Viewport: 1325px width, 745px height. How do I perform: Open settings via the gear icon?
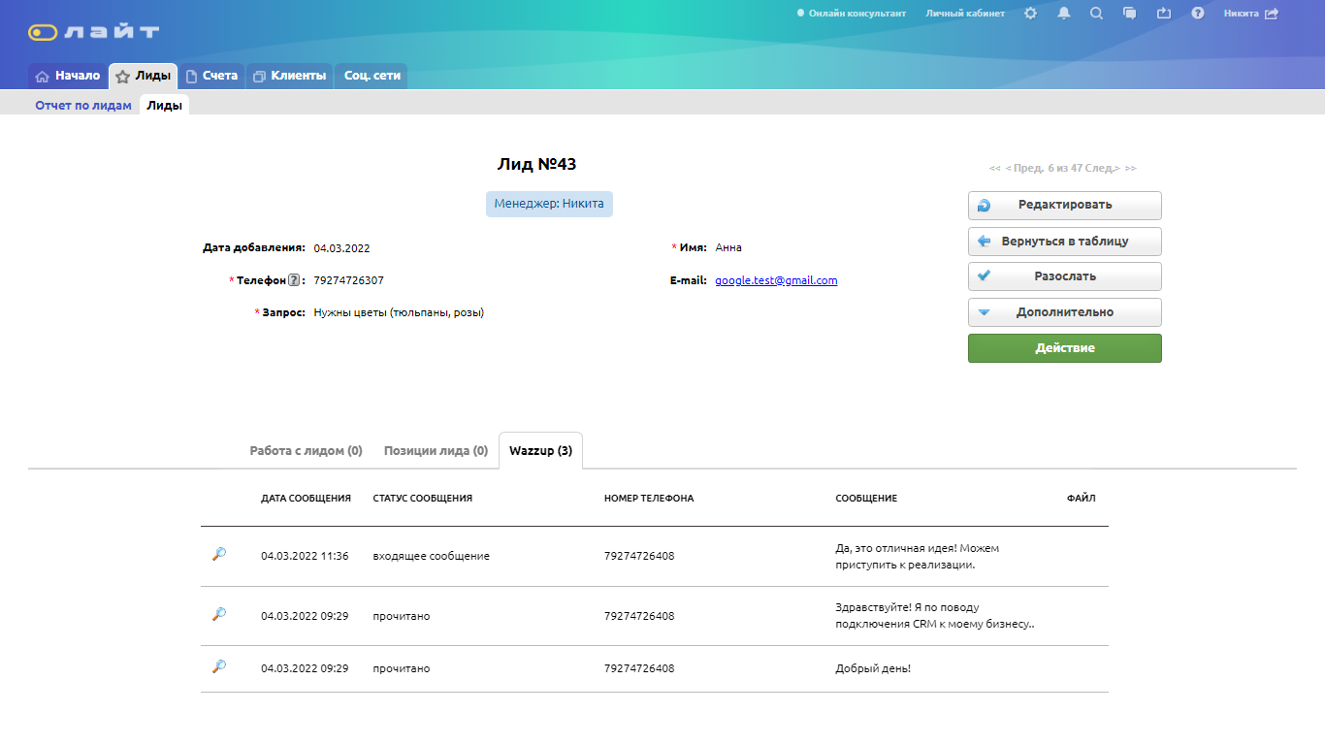(1030, 14)
